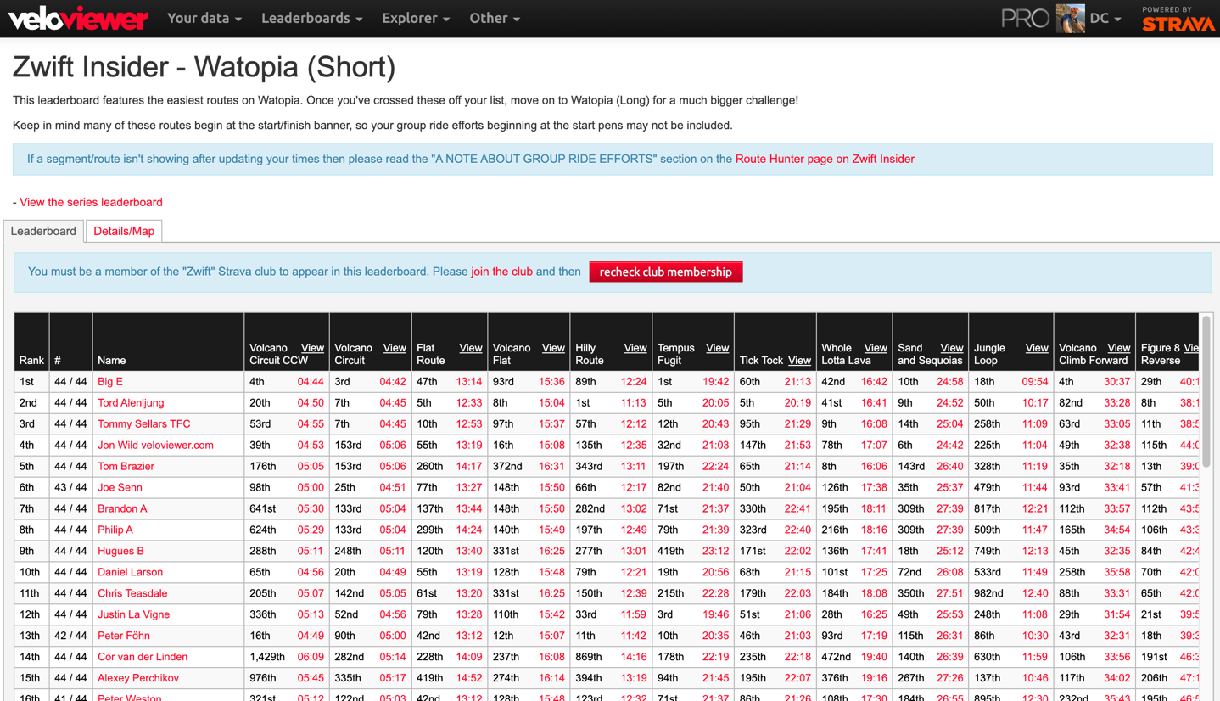Image resolution: width=1220 pixels, height=701 pixels.
Task: Click the Rank column header
Action: point(31,361)
